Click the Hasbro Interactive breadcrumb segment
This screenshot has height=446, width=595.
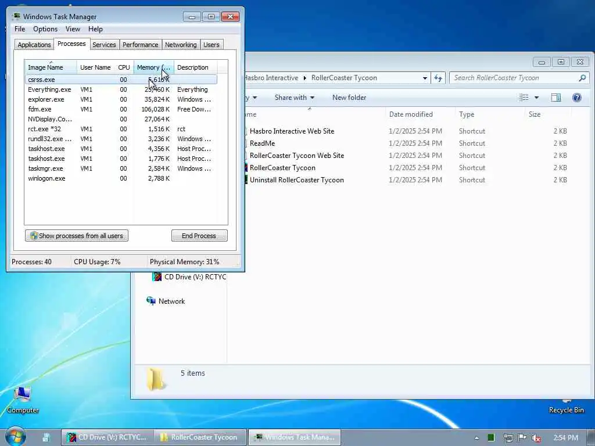pos(272,78)
